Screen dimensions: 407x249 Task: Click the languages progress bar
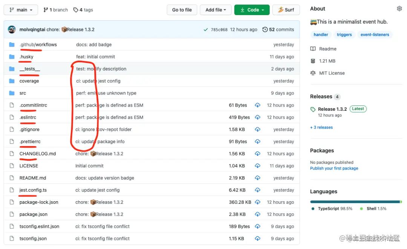click(356, 202)
